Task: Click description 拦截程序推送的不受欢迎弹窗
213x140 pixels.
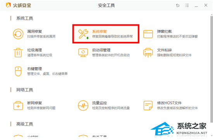Action: click(177, 36)
